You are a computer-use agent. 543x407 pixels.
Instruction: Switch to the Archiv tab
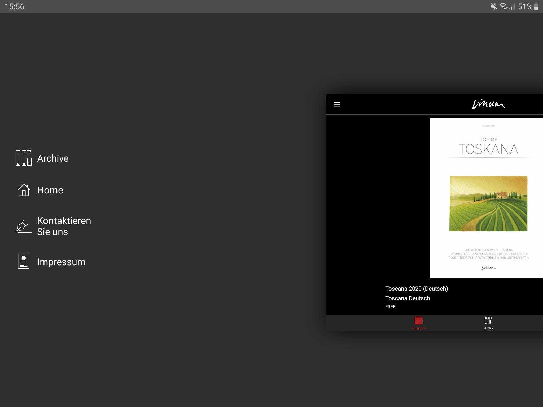tap(488, 323)
